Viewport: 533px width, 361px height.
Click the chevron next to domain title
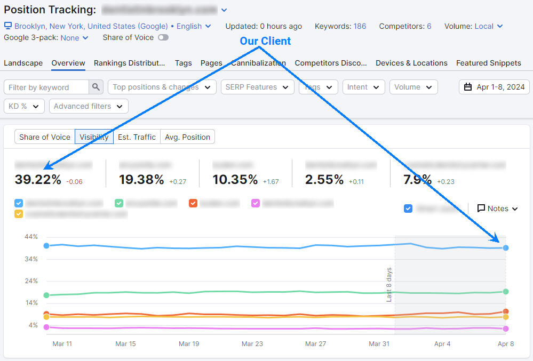224,10
